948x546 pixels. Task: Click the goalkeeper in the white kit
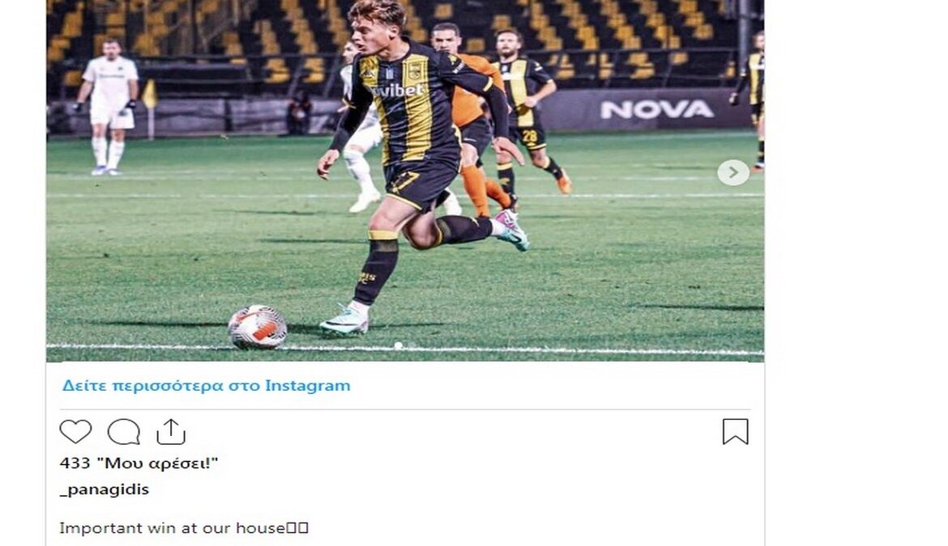[x=108, y=107]
